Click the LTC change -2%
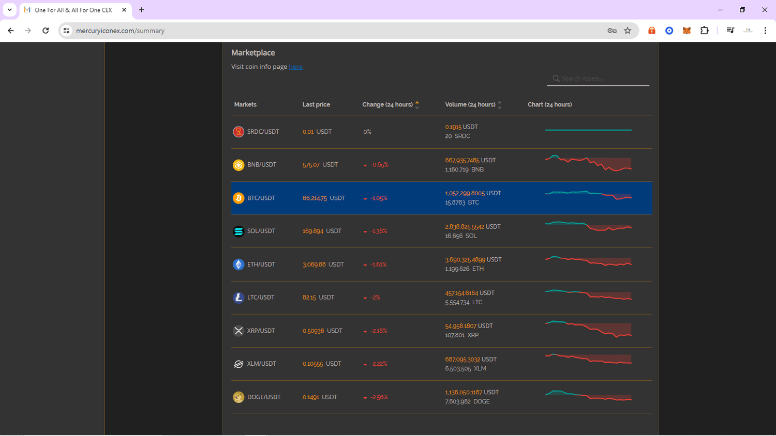Image resolution: width=776 pixels, height=436 pixels. (371, 298)
